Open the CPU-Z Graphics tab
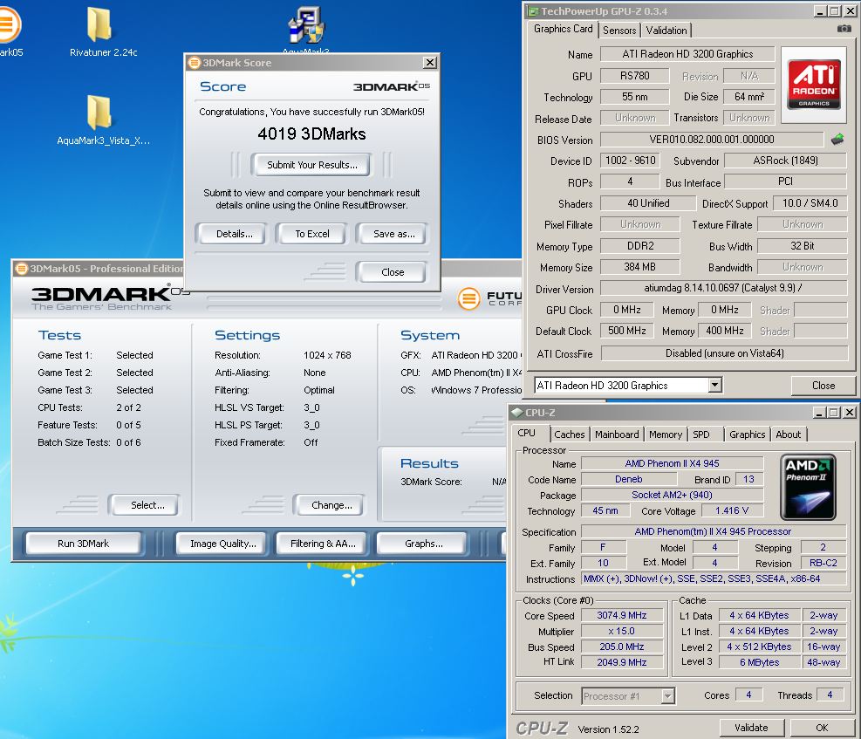Screen dimensions: 861x739 (747, 435)
